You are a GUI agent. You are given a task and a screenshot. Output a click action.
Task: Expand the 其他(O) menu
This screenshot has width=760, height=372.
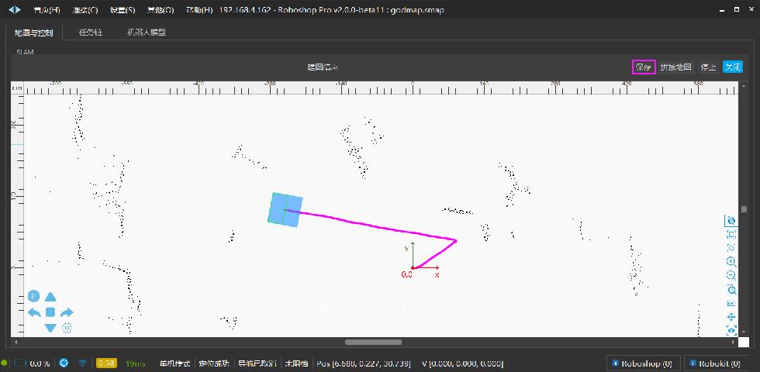point(159,10)
